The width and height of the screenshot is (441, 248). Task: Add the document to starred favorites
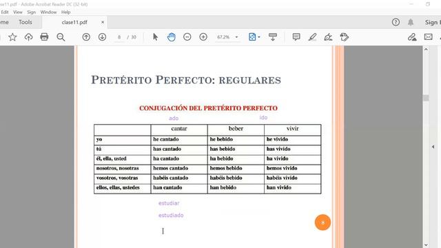pos(12,37)
